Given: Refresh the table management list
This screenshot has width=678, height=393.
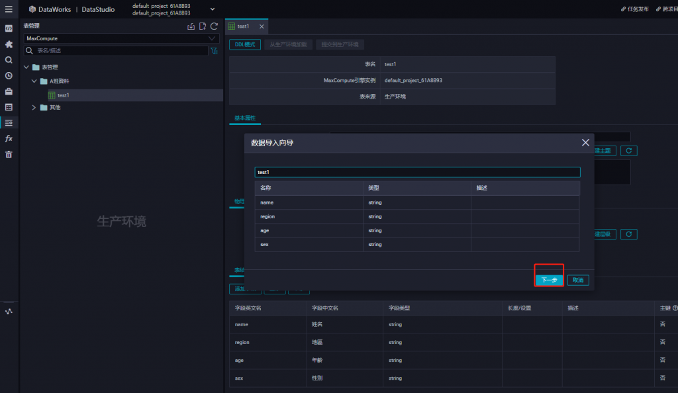Looking at the screenshot, I should [214, 26].
